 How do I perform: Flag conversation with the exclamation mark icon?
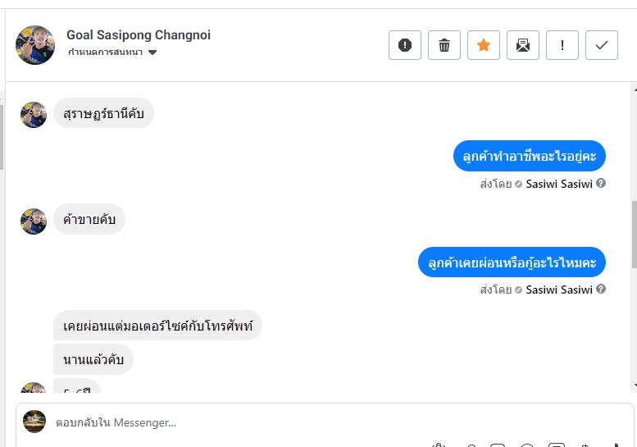pos(562,45)
